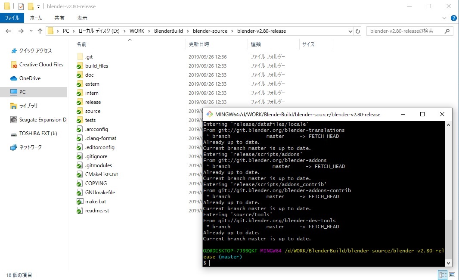The height and width of the screenshot is (280, 459).
Task: Click the COPYING file icon
Action: click(80, 184)
